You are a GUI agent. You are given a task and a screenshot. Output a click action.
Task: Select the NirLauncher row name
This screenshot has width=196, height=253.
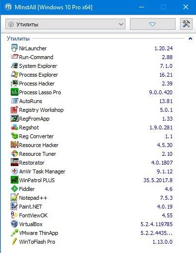(33, 48)
